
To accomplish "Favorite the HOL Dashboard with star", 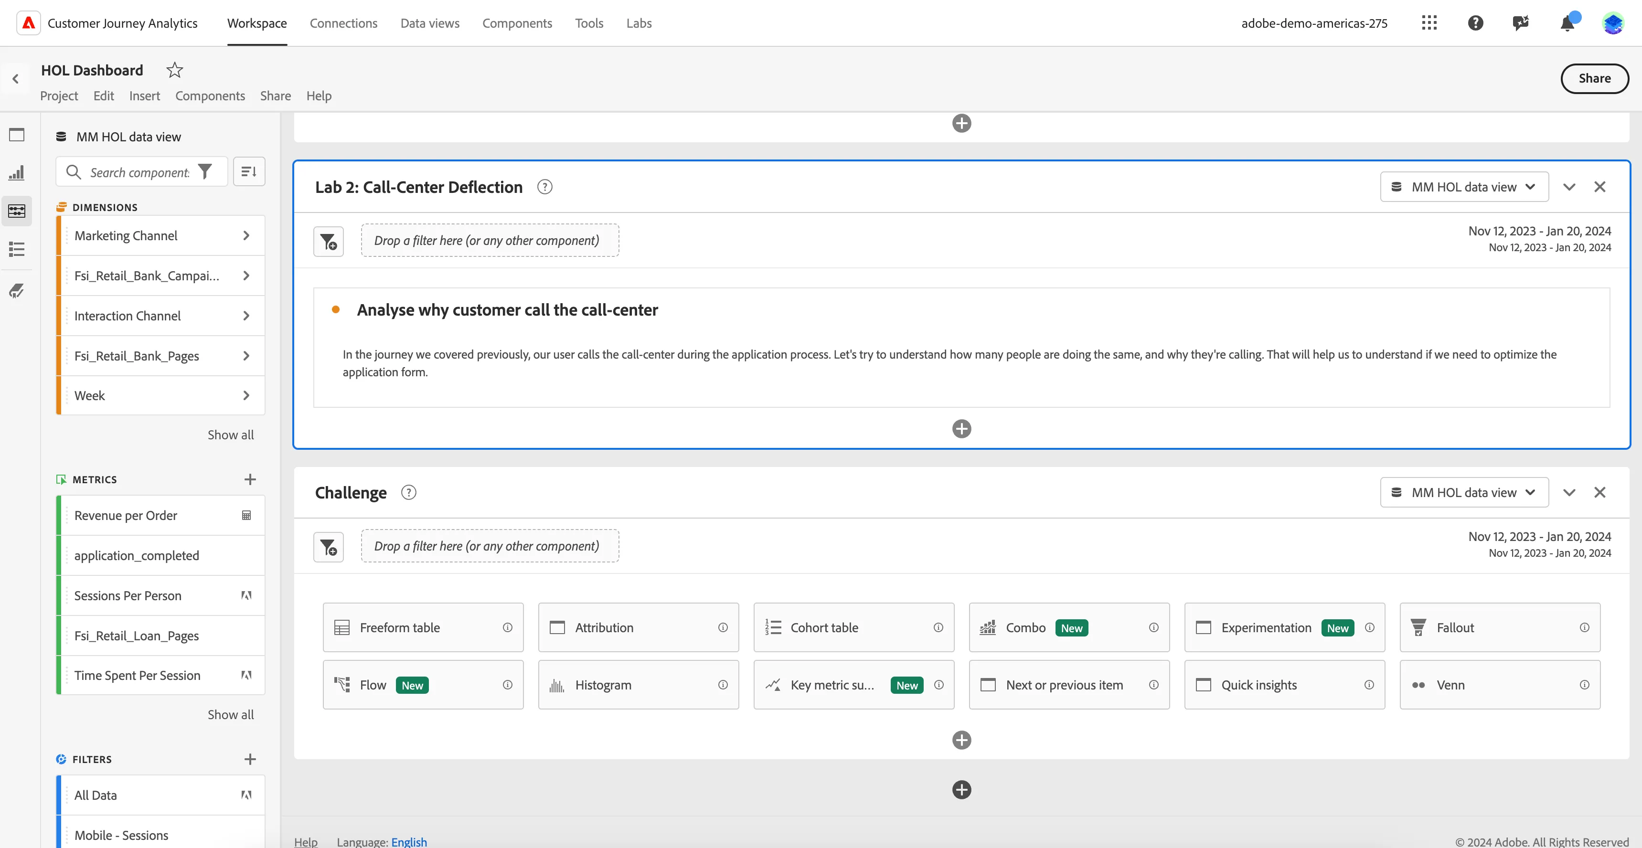I will point(175,69).
